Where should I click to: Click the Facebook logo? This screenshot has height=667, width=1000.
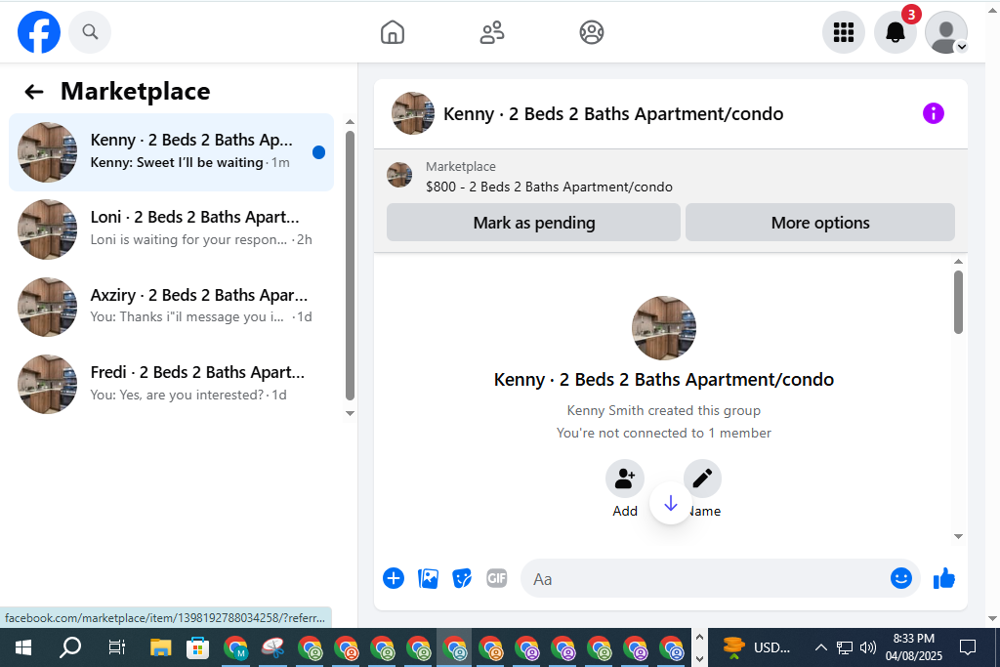pos(39,32)
